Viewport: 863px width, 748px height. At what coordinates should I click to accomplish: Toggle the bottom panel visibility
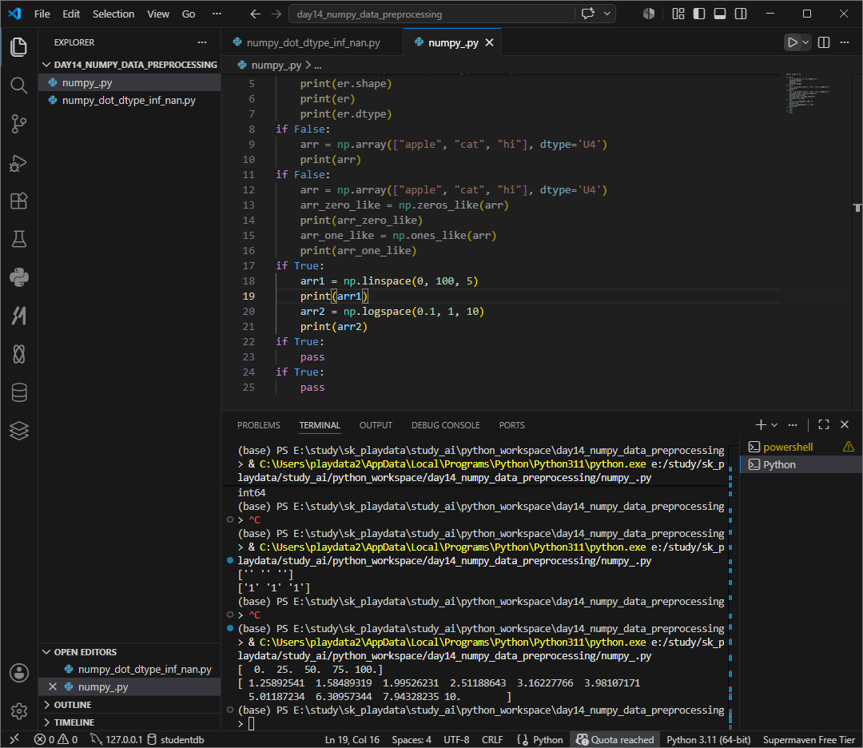(720, 14)
